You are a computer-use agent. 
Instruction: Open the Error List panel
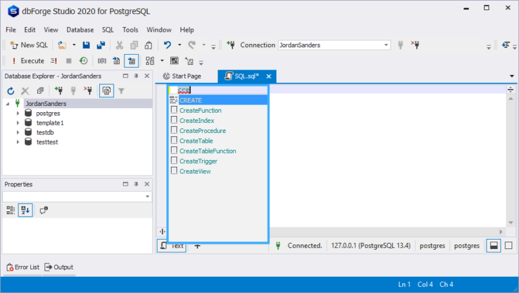pyautogui.click(x=23, y=267)
